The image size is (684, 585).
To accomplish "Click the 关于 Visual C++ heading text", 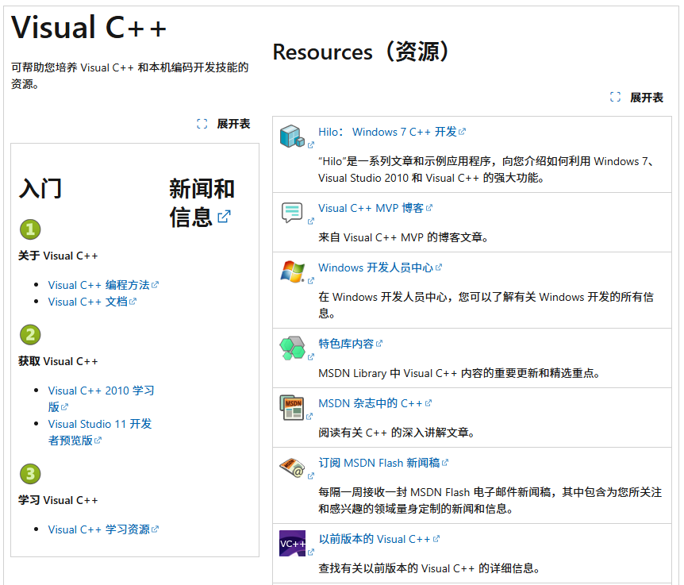I will tap(58, 256).
